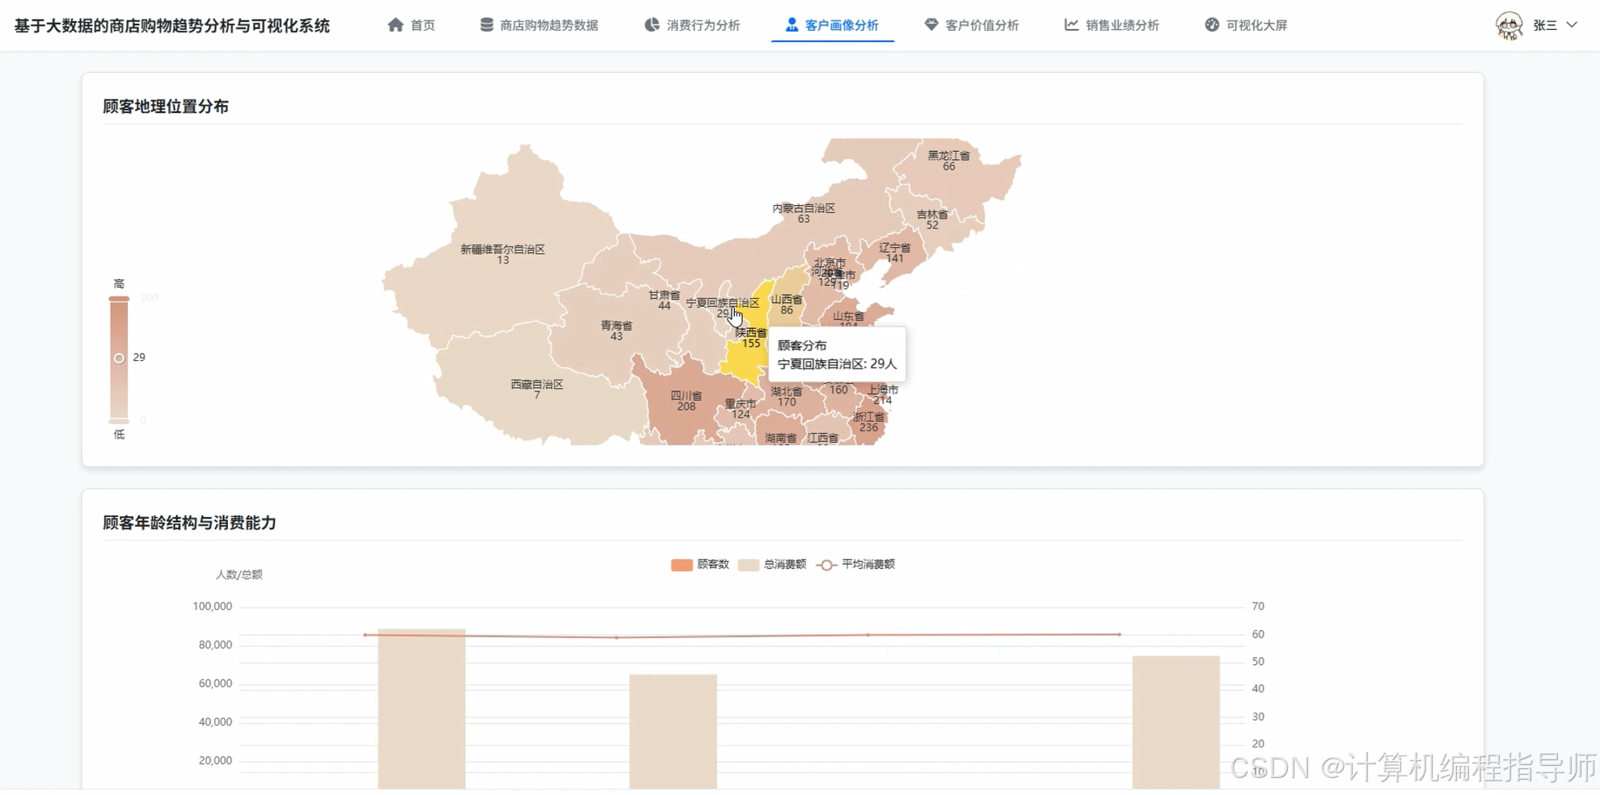The width and height of the screenshot is (1600, 795).
Task: Expand the user dropdown arrow next to 张三
Action: pos(1572,25)
